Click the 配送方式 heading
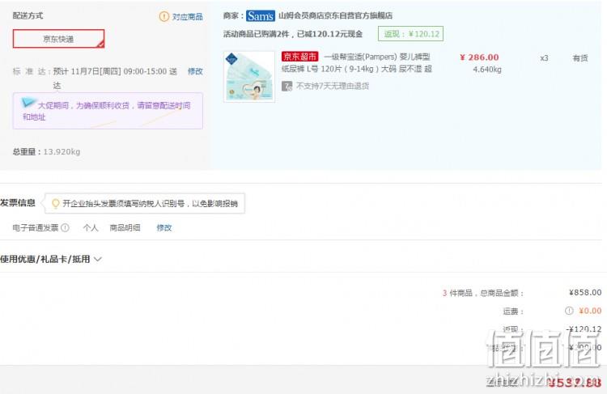 [x=28, y=15]
